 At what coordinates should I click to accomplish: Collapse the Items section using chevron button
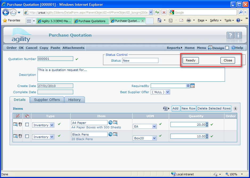tap(235, 109)
